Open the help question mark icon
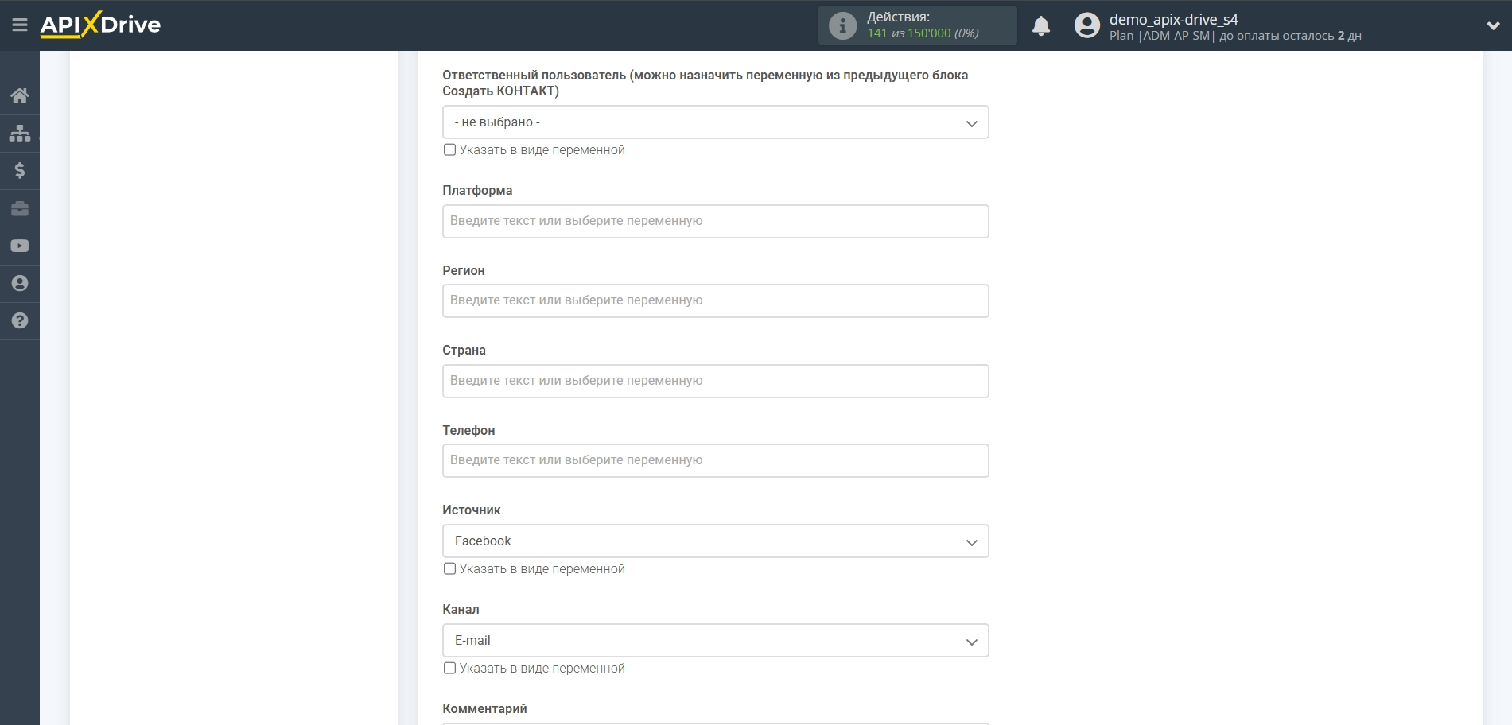Screen dimensions: 1512x725 20,320
